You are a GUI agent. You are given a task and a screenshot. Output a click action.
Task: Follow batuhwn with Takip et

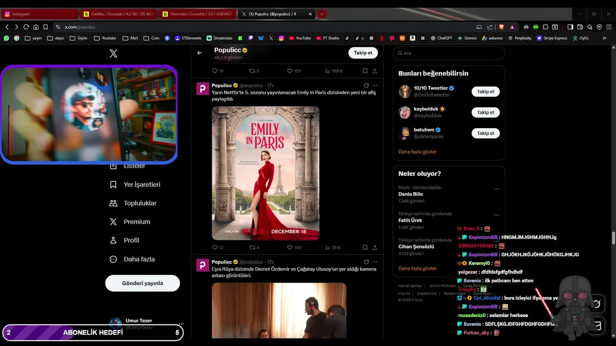[x=486, y=133]
